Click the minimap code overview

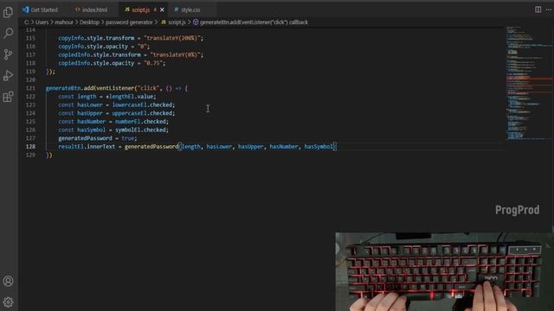tap(529, 83)
